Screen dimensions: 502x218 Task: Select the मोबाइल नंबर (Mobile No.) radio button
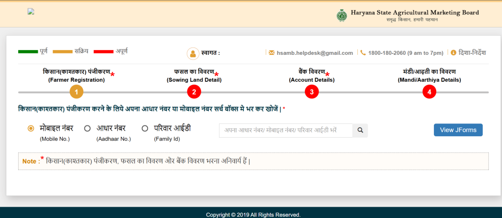(x=31, y=128)
